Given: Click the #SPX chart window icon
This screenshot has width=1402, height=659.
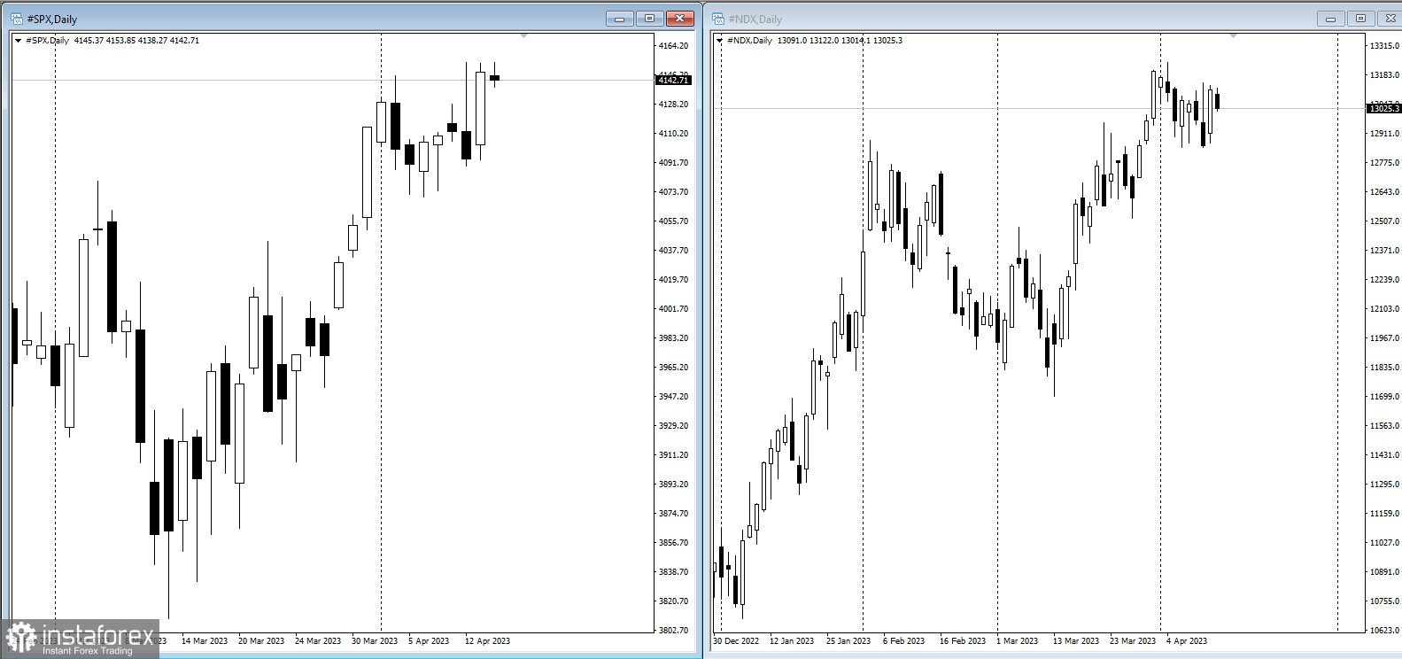Looking at the screenshot, I should point(17,19).
